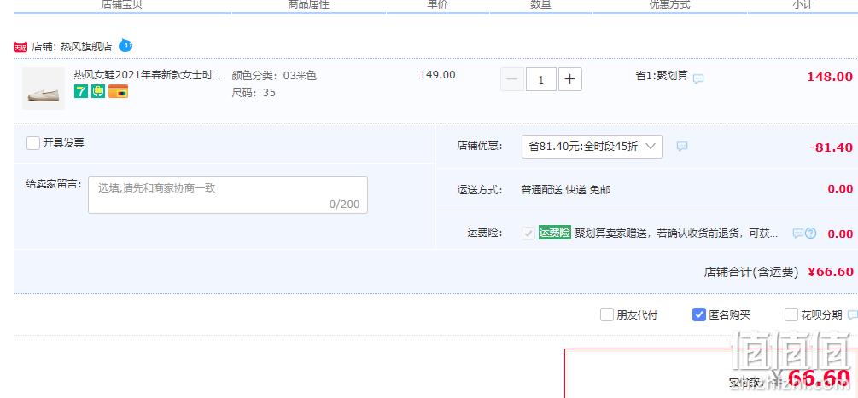
Task: Click the 普通配送 快递 免邮 shipping text
Action: click(x=566, y=190)
